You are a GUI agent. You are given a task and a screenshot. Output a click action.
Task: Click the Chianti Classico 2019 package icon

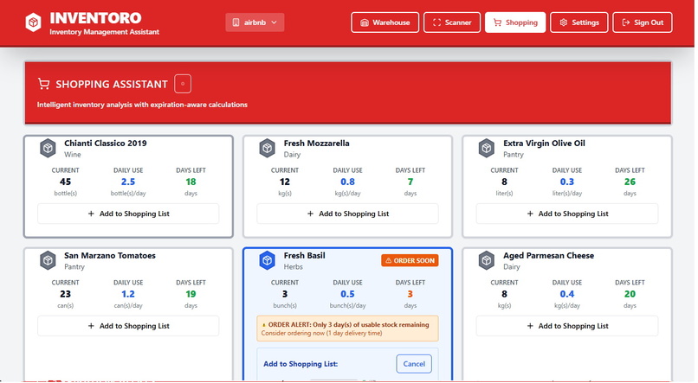[48, 148]
